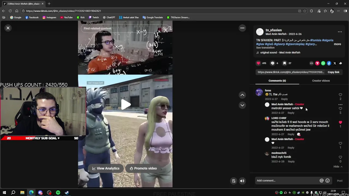Open tn_sfaxien profile avatar
The height and width of the screenshot is (196, 349).
coord(260,32)
